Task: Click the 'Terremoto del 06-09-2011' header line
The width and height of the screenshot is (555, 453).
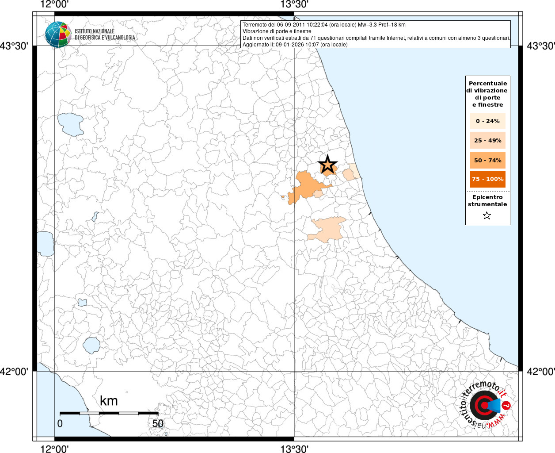Action: [323, 25]
